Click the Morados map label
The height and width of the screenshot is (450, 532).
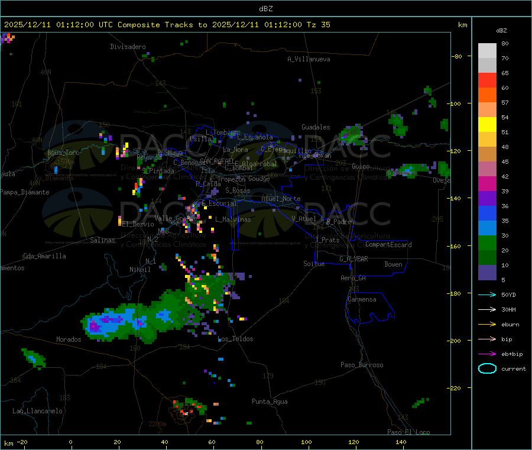point(69,339)
